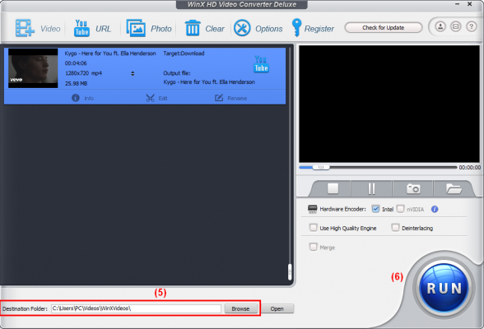This screenshot has height=329, width=484.
Task: Clear the list with the trash icon
Action: click(x=193, y=28)
